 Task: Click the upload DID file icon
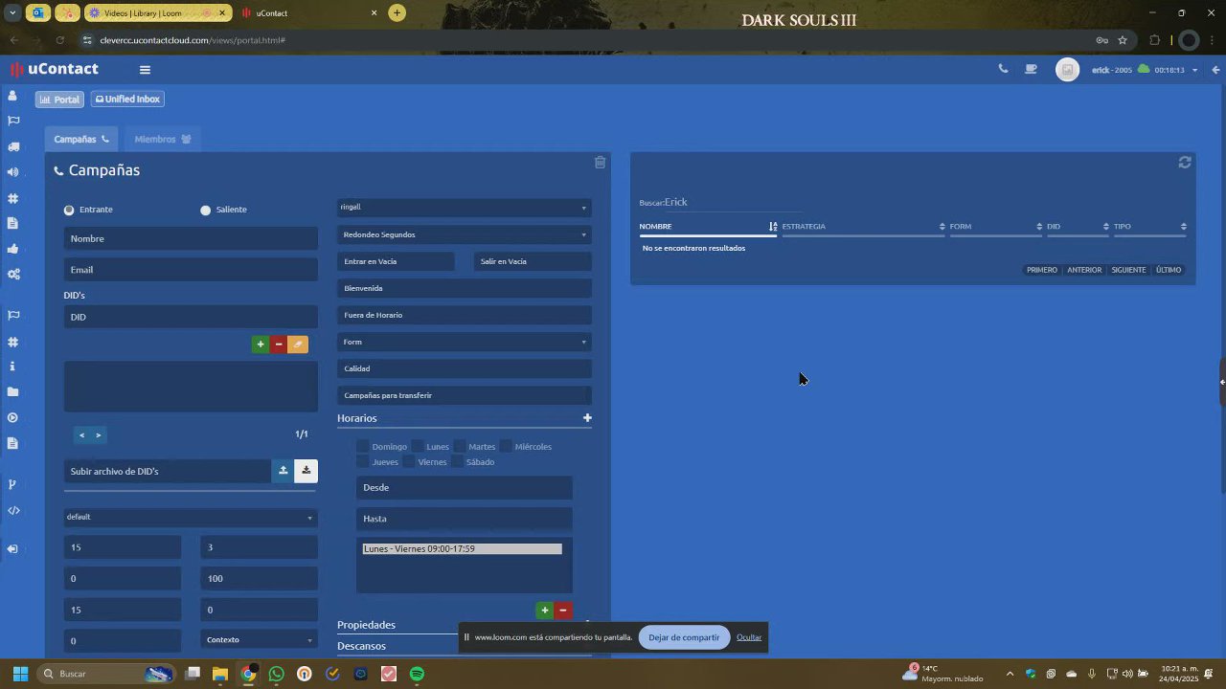click(283, 471)
